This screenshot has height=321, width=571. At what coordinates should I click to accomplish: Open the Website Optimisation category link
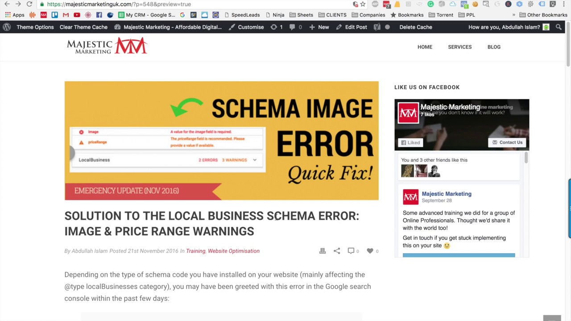coord(233,251)
